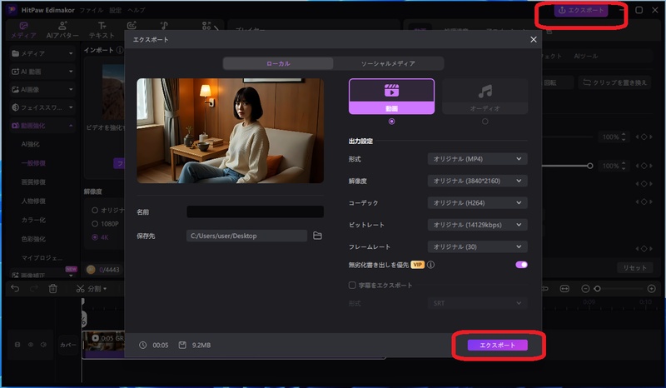The image size is (666, 388).
Task: Click the timeline zoom out minus icon
Action: click(x=585, y=289)
